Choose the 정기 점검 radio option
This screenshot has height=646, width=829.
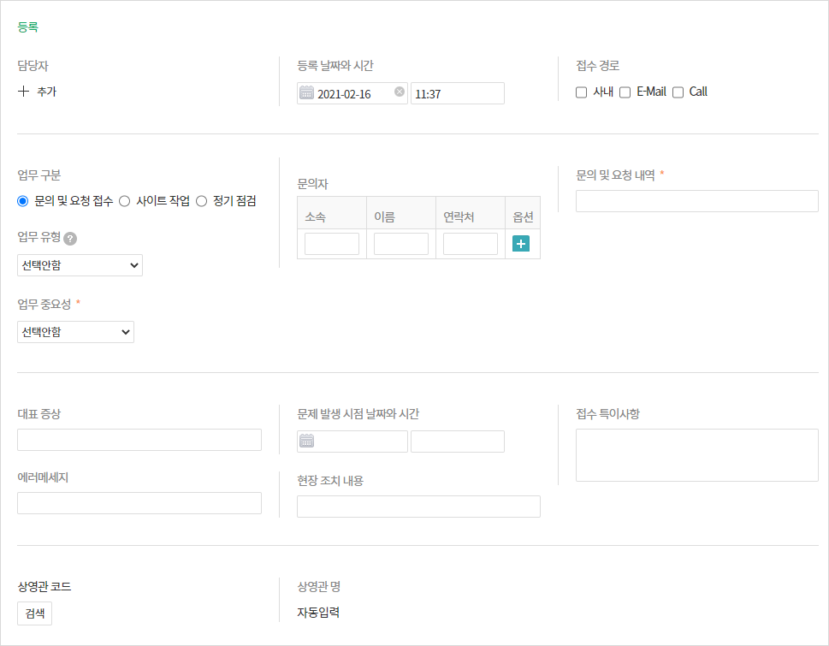click(202, 201)
